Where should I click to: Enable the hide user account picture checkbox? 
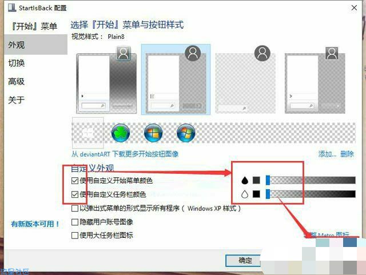[x=75, y=222]
